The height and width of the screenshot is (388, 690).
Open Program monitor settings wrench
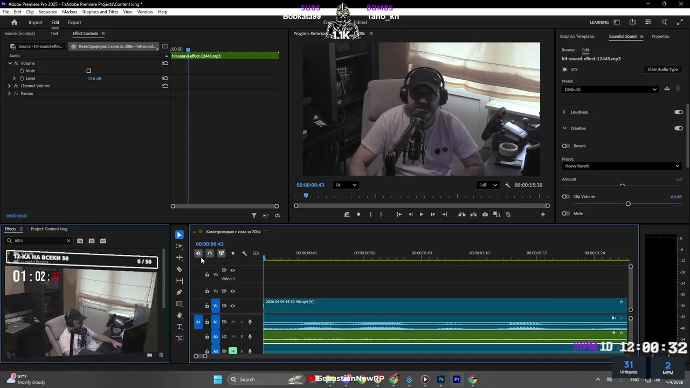(507, 185)
